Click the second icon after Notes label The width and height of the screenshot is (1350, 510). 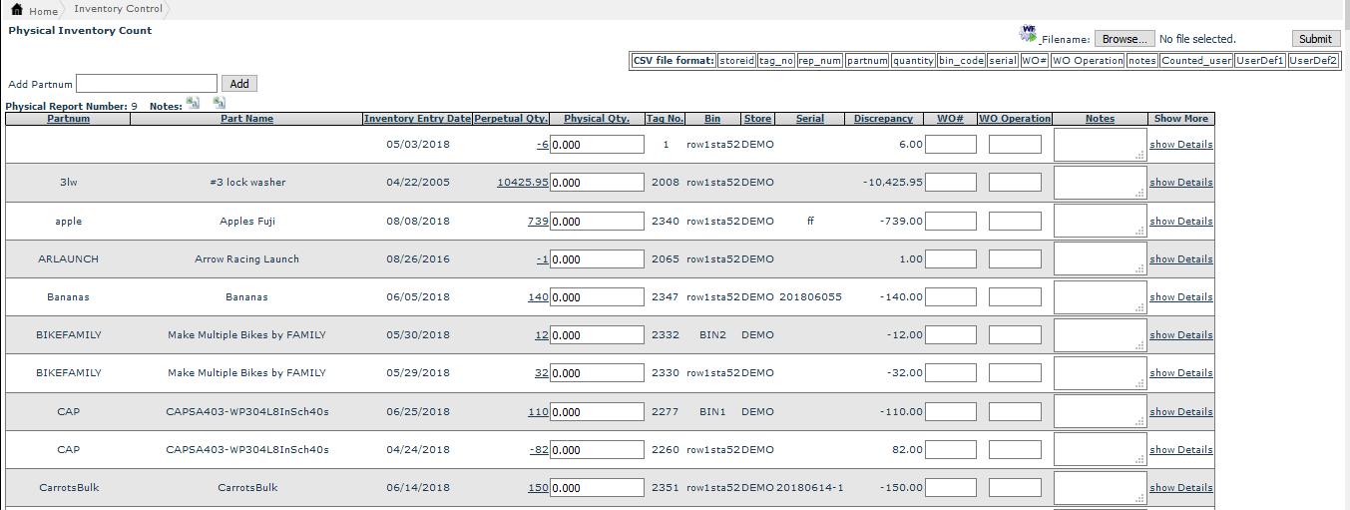tap(219, 103)
